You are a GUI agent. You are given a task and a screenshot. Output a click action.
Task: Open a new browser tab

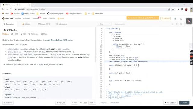[x=34, y=5]
